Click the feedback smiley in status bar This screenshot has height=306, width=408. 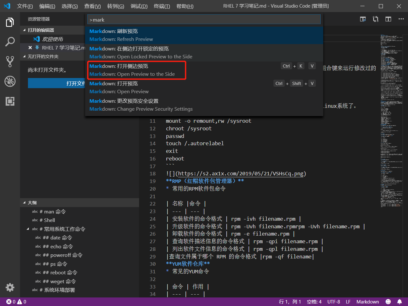click(388, 302)
